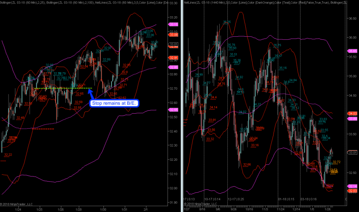Click the teal 34.99 net line label

click(199, 75)
